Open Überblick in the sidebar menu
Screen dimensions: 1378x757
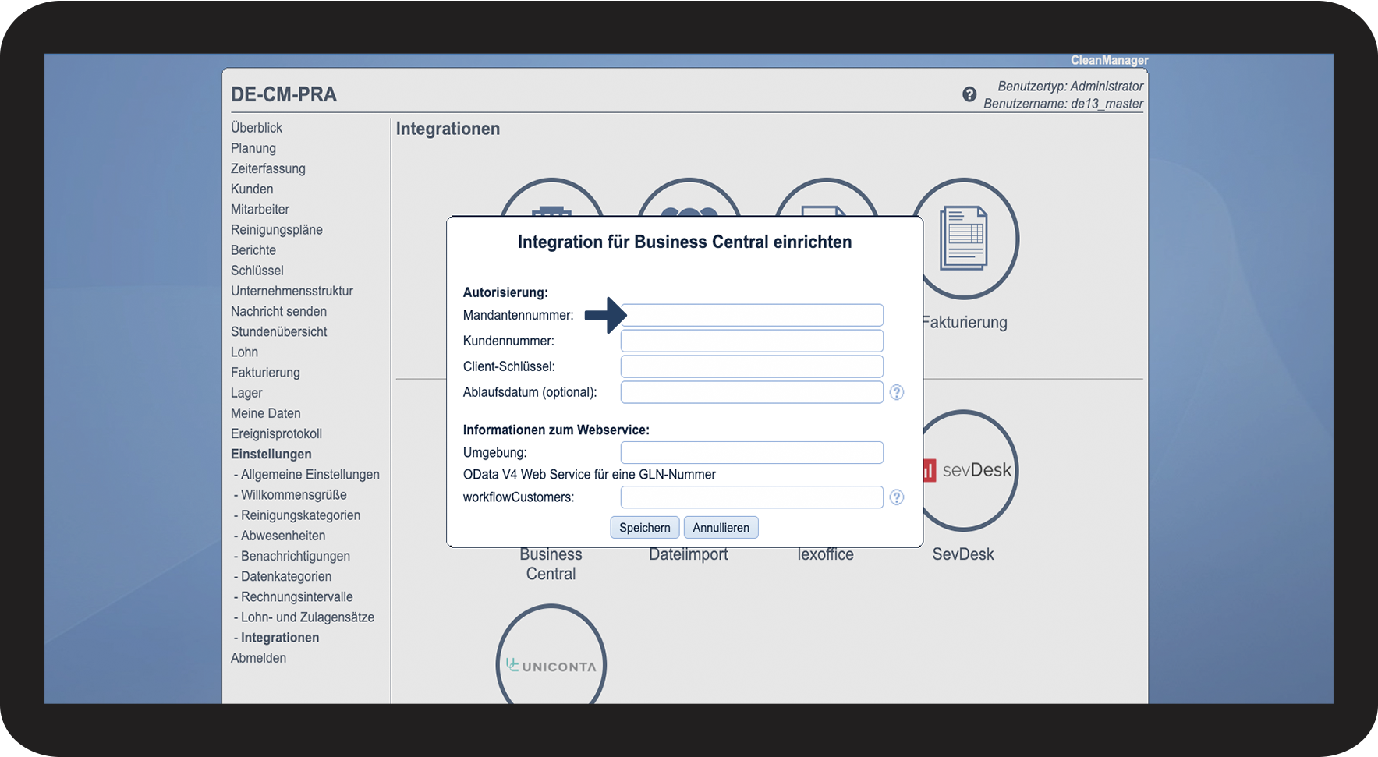pos(257,128)
